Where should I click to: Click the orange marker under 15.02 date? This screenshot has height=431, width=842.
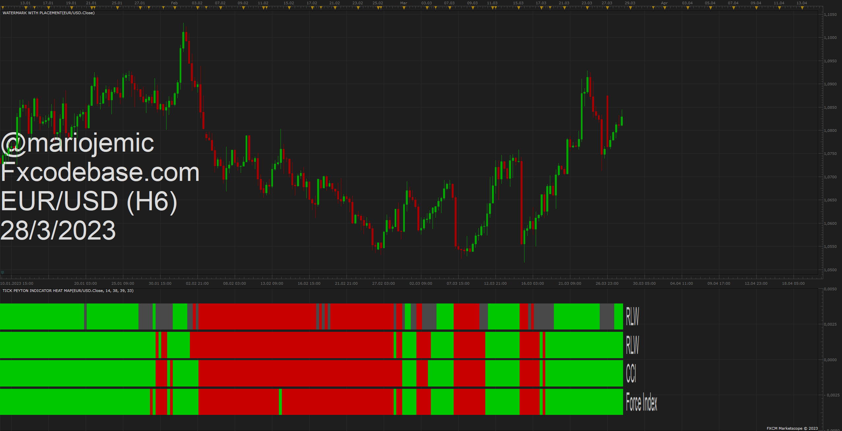(x=289, y=8)
